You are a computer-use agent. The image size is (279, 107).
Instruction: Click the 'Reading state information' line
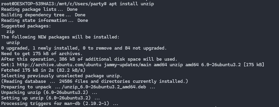[44, 20]
